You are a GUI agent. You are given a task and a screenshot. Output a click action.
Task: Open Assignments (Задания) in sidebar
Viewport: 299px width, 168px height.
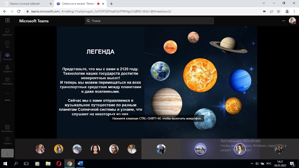[7, 69]
